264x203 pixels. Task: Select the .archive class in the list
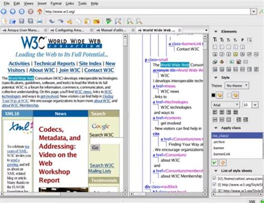(x=237, y=142)
